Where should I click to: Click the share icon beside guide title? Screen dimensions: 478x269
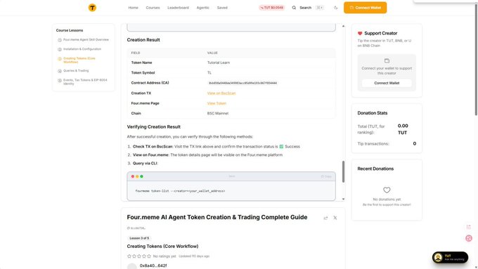coord(325,218)
